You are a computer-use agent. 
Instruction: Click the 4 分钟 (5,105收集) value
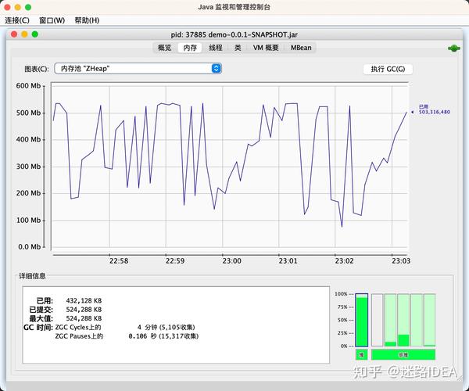[166, 328]
